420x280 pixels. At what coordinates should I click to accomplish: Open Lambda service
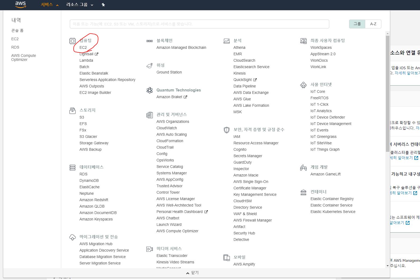point(86,60)
